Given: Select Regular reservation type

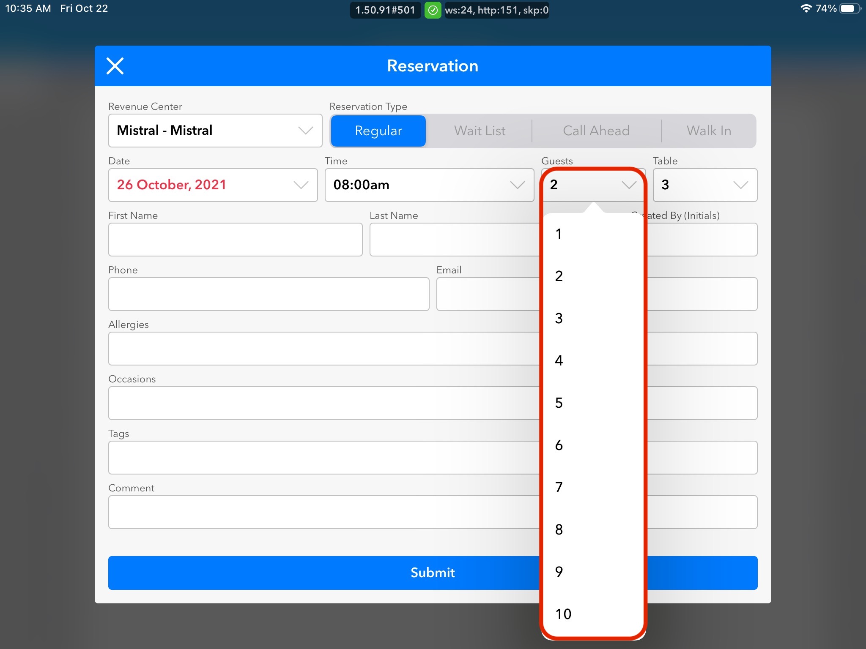Looking at the screenshot, I should [378, 131].
